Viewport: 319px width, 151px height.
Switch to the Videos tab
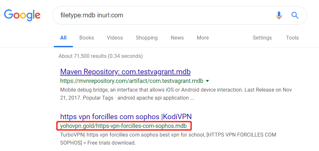[x=115, y=38]
